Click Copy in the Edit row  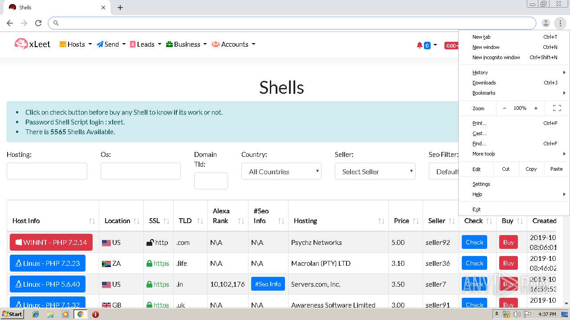pyautogui.click(x=531, y=169)
